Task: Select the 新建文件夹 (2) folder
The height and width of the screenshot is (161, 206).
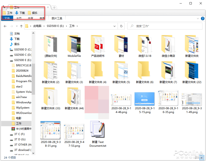Action: tap(51, 73)
